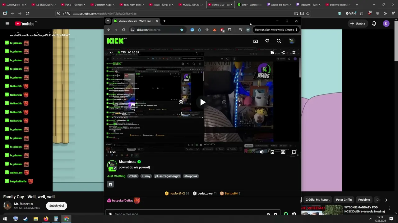Open the YouTube guide hamburger menu
Viewport: 398px width, 223px height.
tap(7, 24)
